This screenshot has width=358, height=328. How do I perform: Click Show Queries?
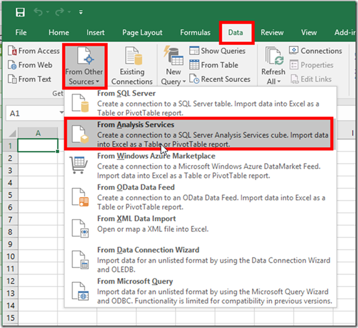217,51
